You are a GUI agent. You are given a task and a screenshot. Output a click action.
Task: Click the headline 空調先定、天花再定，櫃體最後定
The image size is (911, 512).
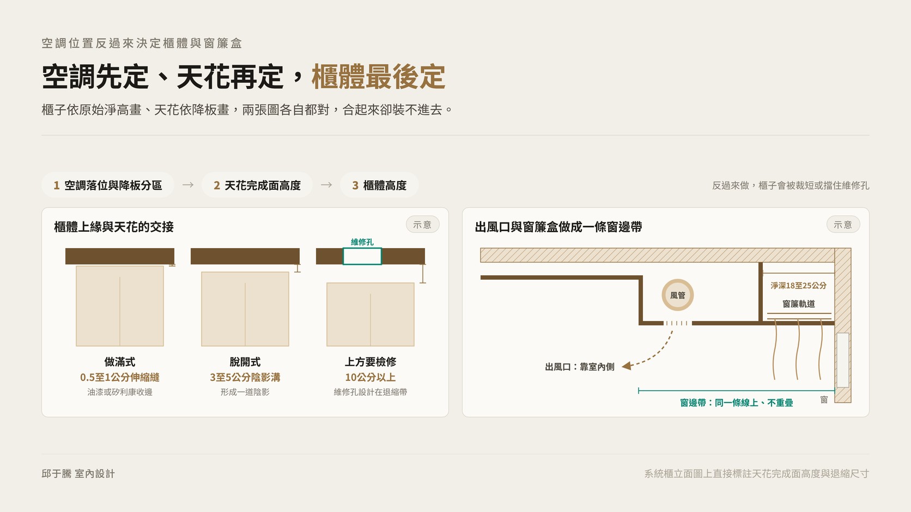[244, 77]
